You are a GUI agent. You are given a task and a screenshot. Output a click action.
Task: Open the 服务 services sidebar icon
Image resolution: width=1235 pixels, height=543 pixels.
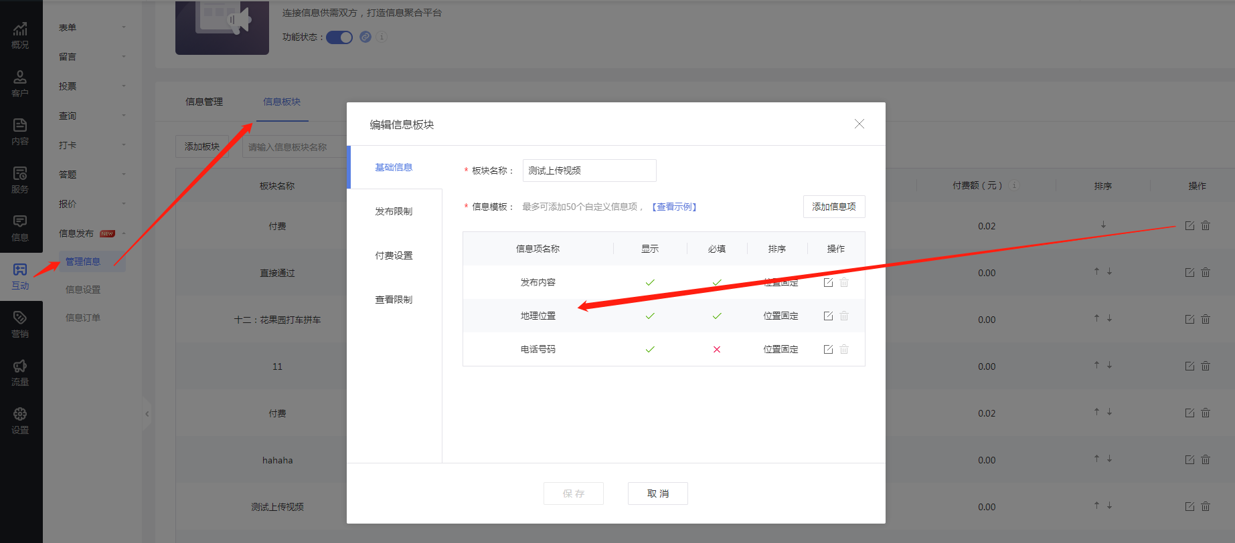point(20,181)
